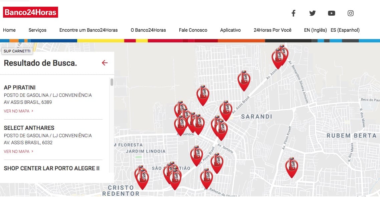Open the YouTube social icon

pos(332,13)
